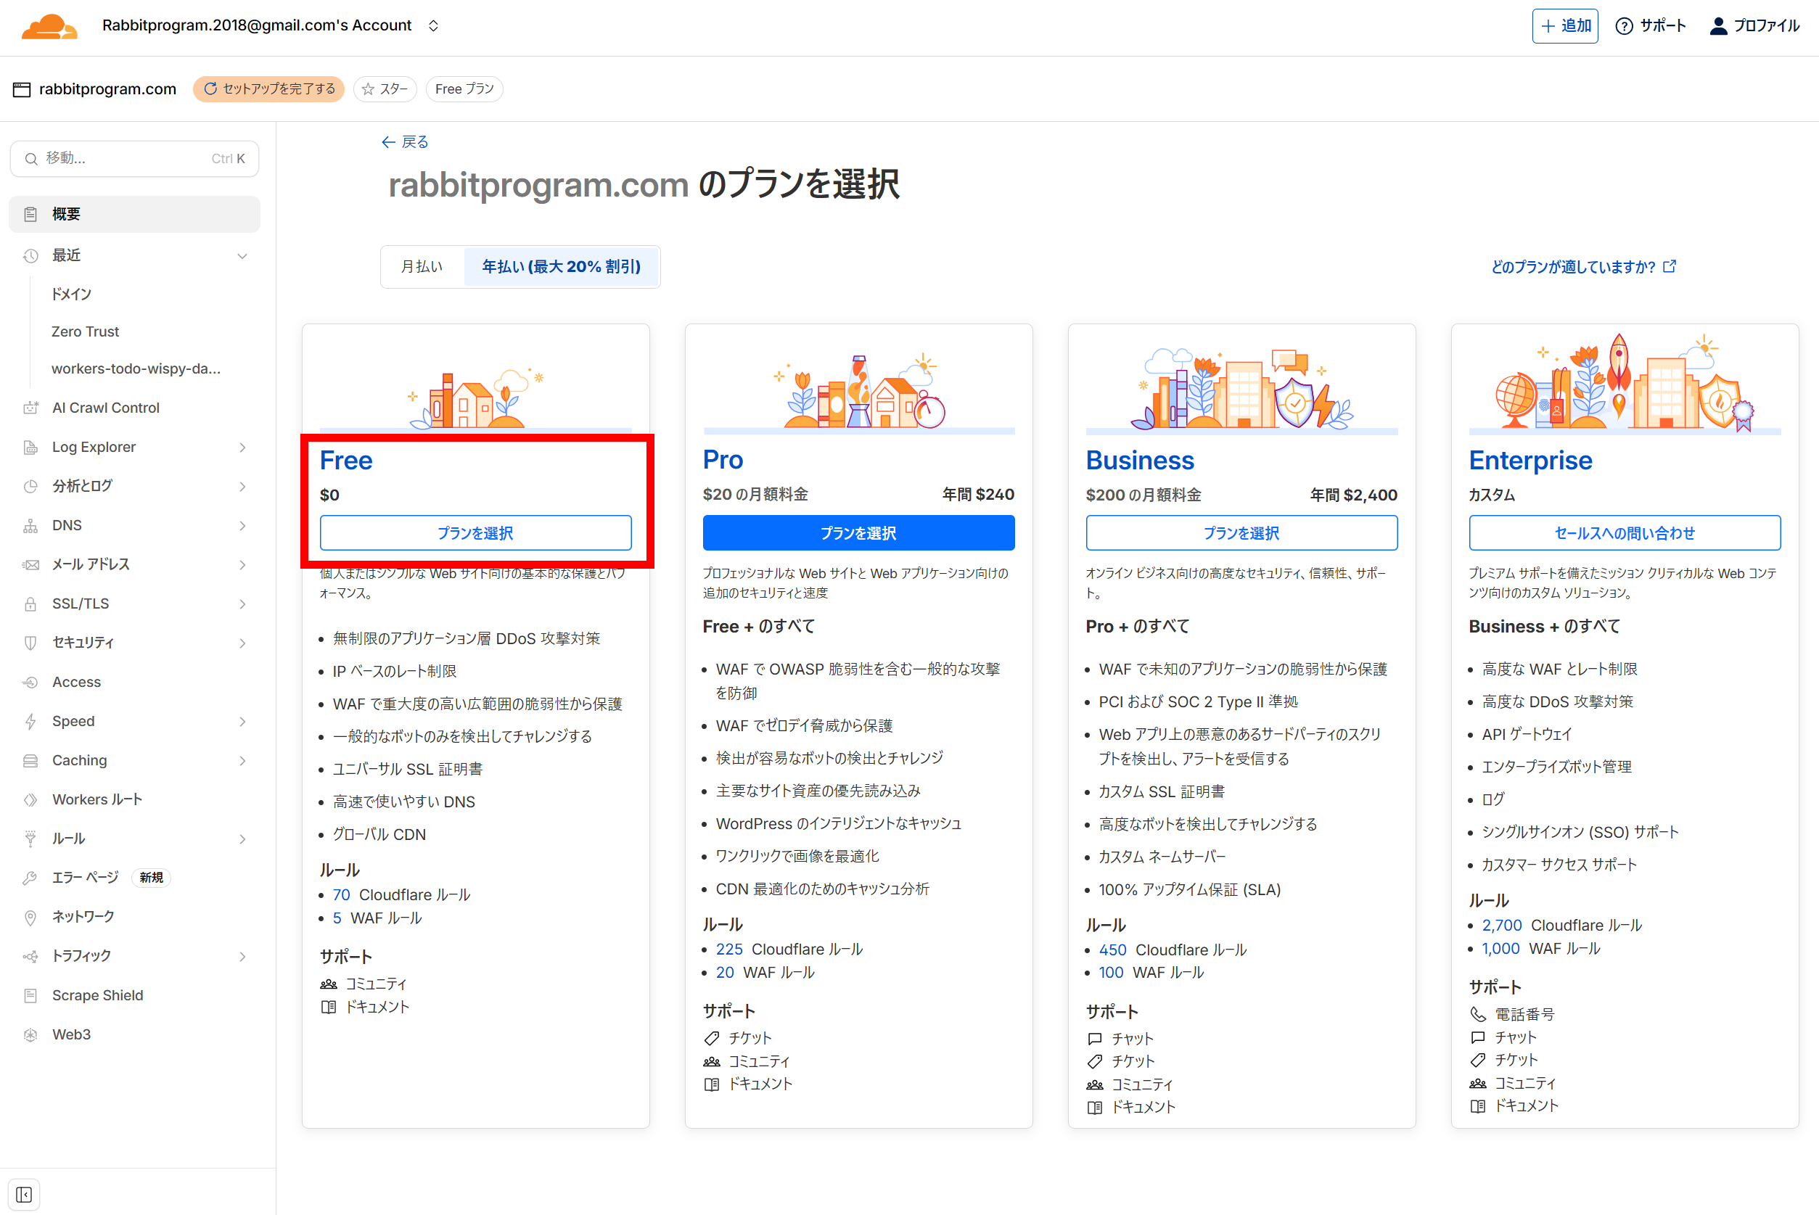This screenshot has height=1215, width=1819.
Task: Click the sidebar collapse icon at bottom
Action: [24, 1194]
